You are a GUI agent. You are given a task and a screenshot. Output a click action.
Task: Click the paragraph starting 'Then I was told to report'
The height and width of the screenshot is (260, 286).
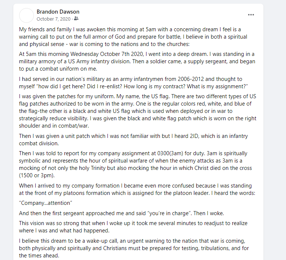[x=135, y=164]
